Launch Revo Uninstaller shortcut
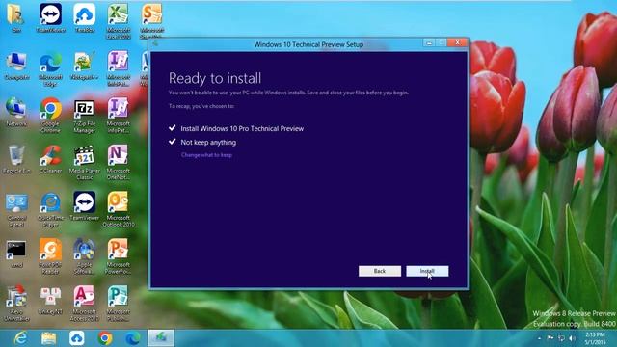This screenshot has height=347, width=617. tap(16, 304)
